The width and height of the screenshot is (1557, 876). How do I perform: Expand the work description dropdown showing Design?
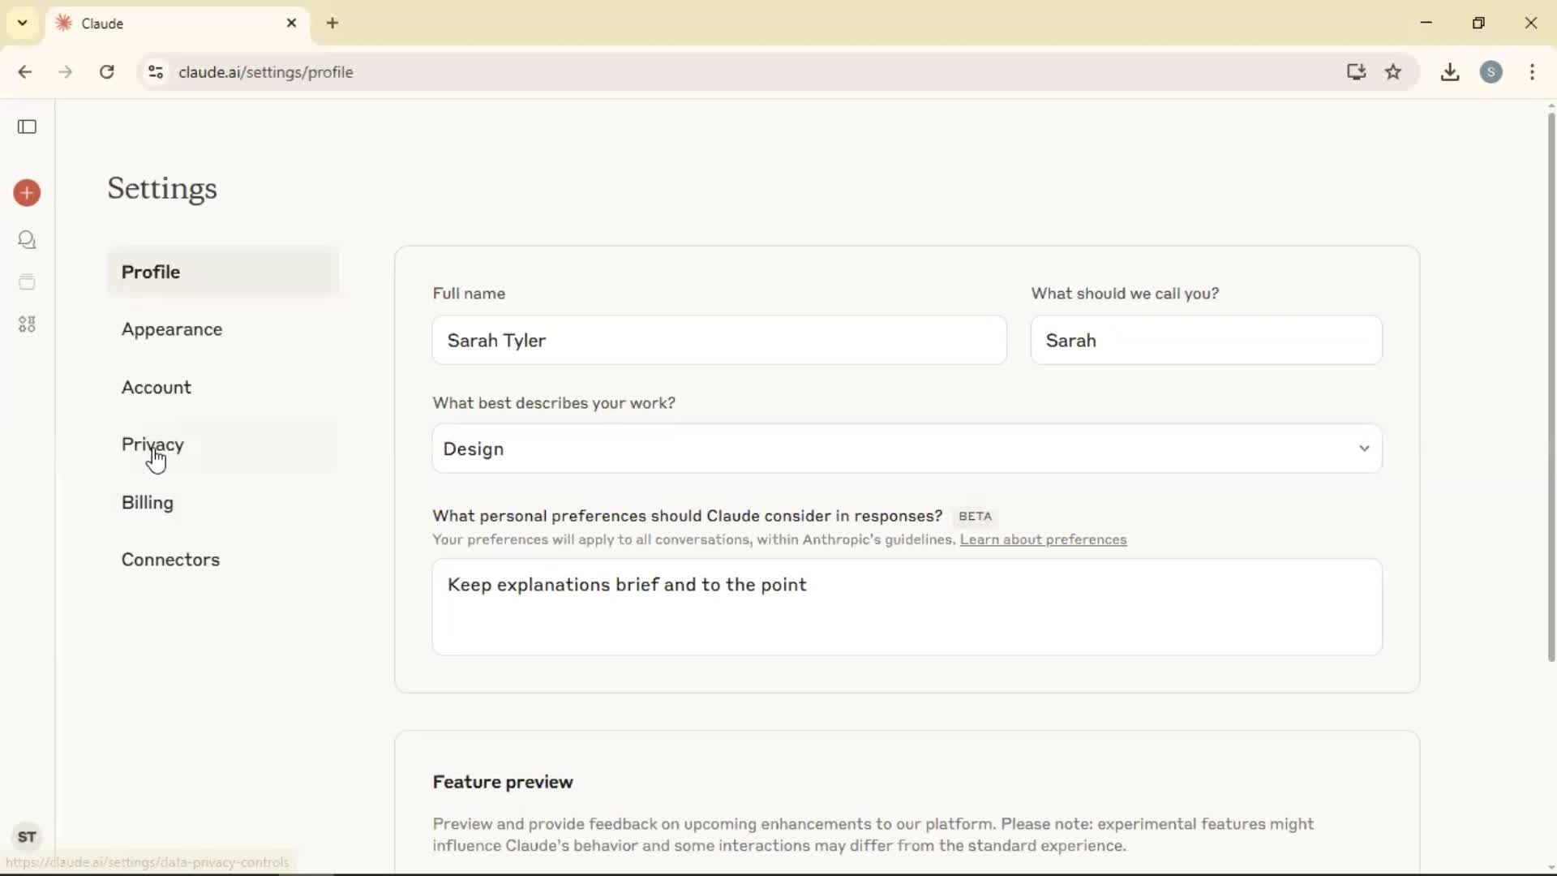click(907, 449)
